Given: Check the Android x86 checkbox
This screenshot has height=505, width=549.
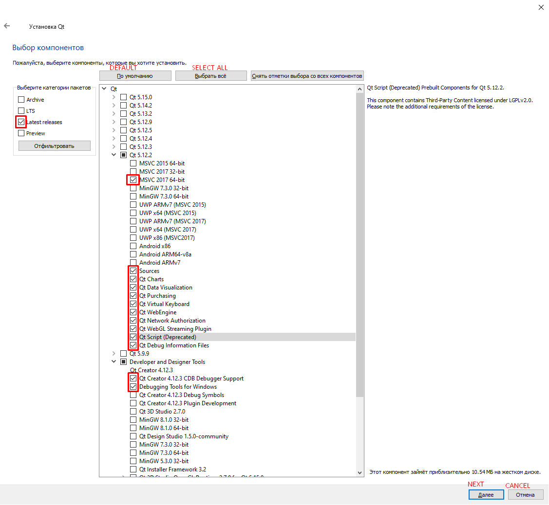Looking at the screenshot, I should (x=133, y=246).
